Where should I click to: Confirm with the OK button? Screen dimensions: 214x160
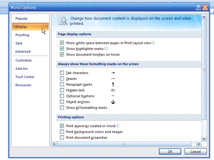170,152
